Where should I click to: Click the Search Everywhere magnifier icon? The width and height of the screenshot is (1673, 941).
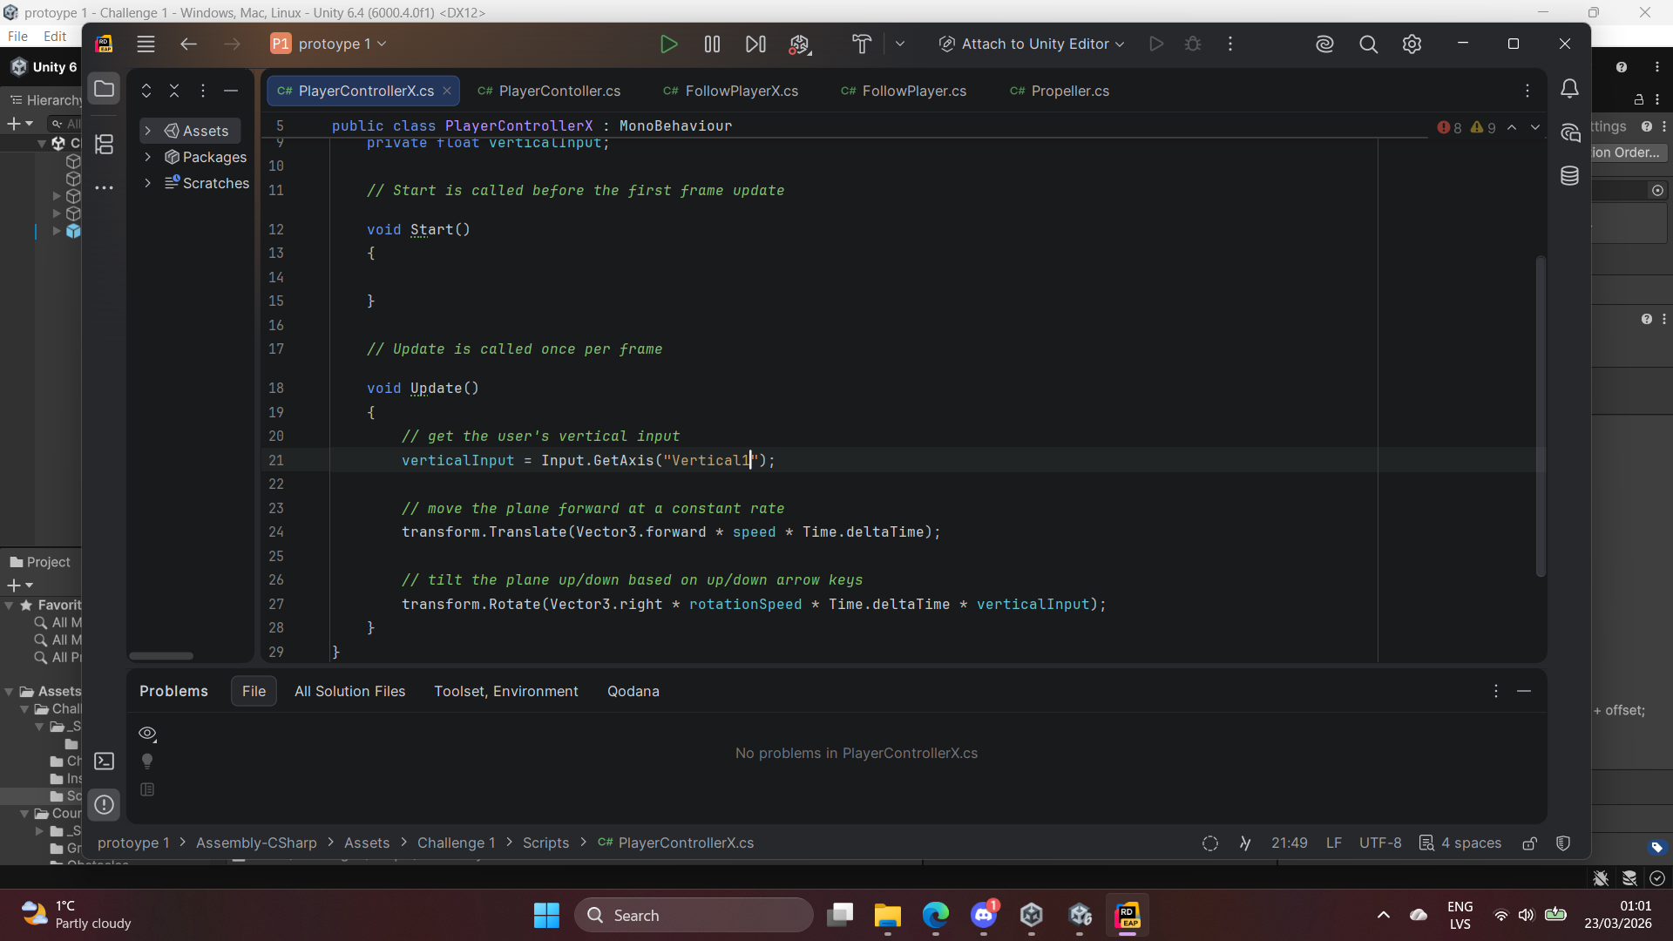(x=1368, y=44)
